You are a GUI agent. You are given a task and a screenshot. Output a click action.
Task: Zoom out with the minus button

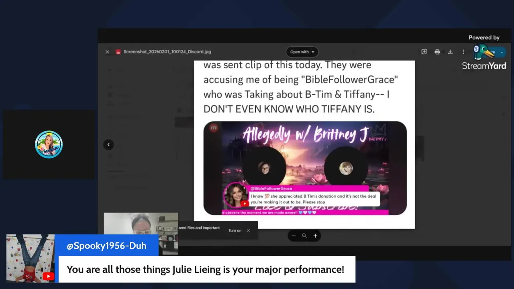[x=294, y=236]
